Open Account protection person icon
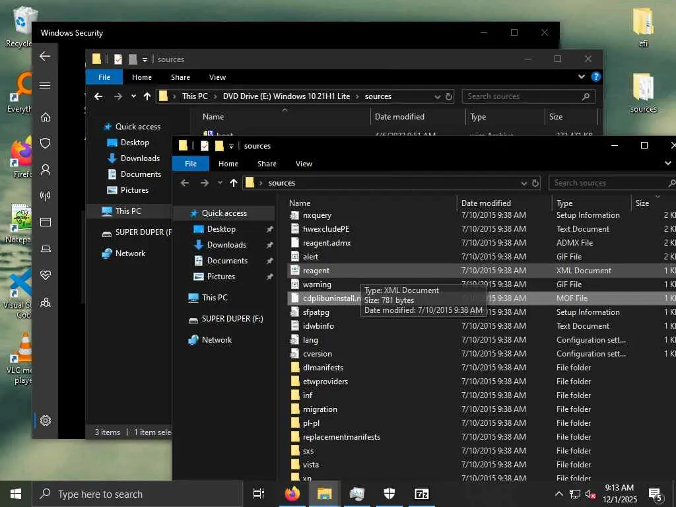 coord(46,170)
